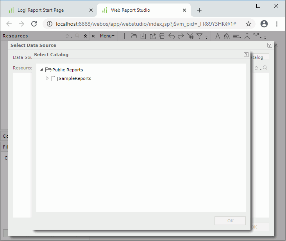Click the Open folder toolbar icon
The height and width of the screenshot is (241, 286).
coord(134,36)
